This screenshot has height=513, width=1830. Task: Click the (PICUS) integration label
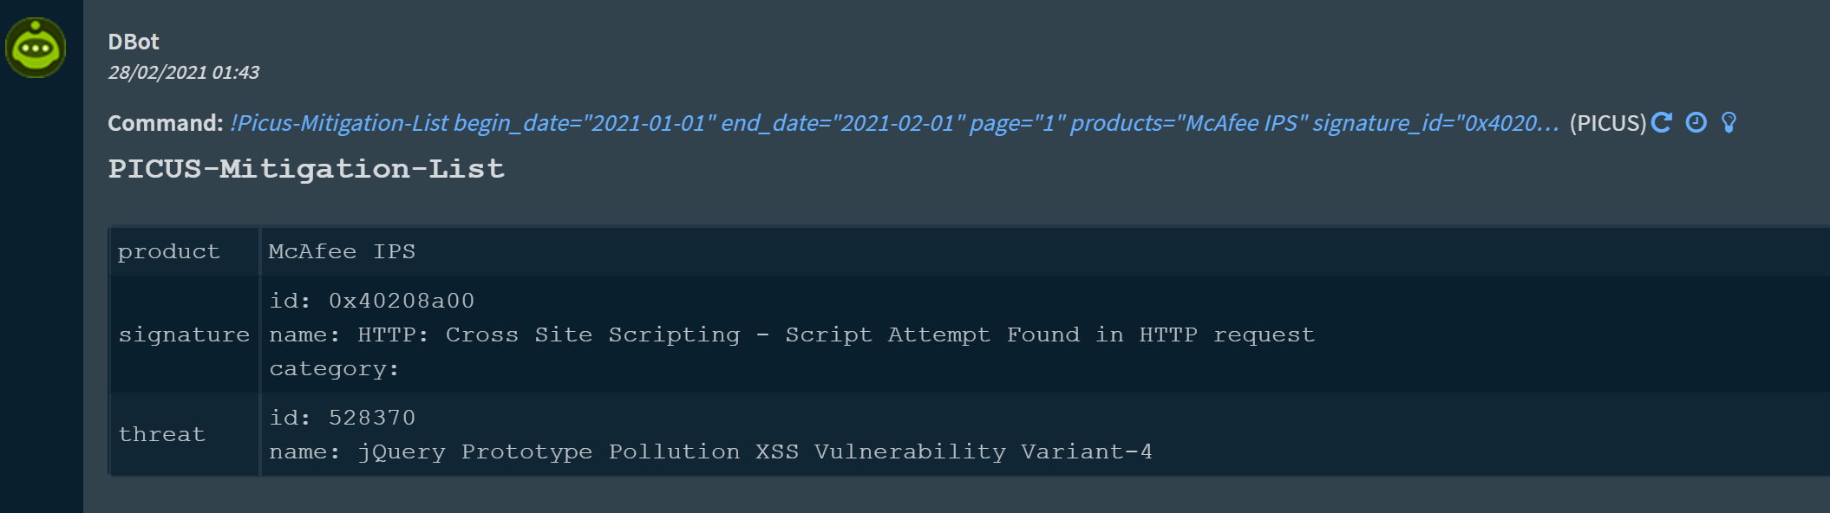1608,123
